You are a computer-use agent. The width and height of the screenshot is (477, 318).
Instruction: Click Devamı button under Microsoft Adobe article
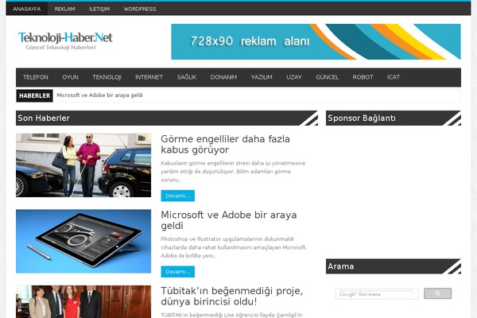(x=177, y=272)
